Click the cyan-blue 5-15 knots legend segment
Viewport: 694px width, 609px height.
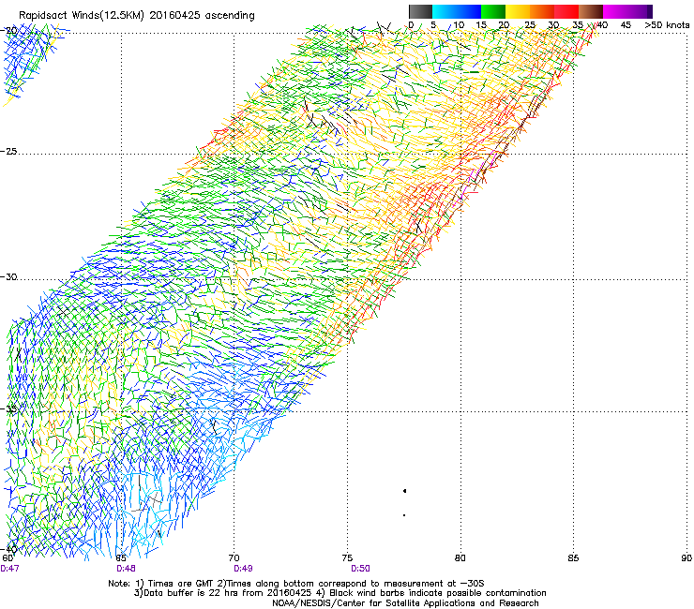(457, 11)
